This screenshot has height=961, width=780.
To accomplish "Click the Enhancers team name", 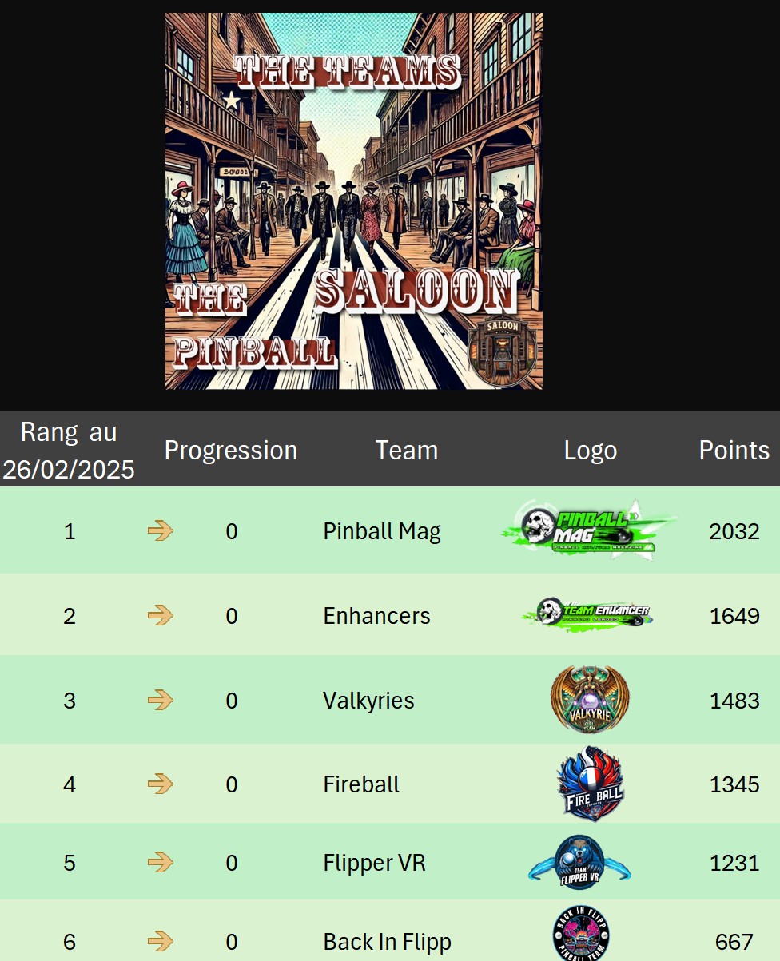I will pos(376,616).
